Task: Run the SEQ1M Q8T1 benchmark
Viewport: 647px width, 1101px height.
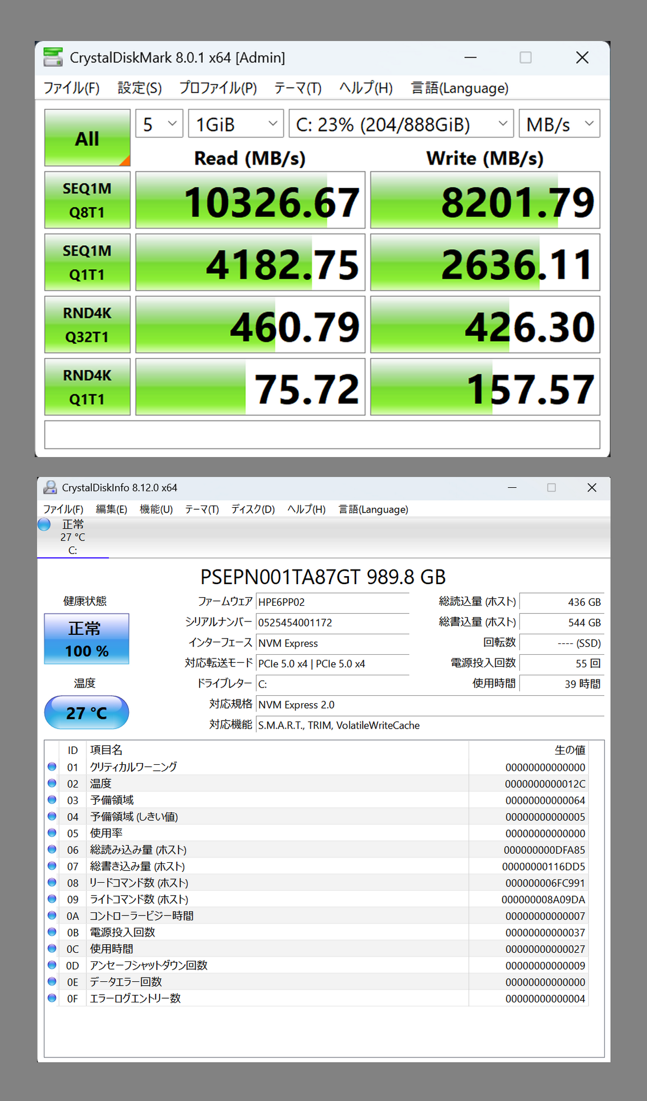Action: pos(87,200)
